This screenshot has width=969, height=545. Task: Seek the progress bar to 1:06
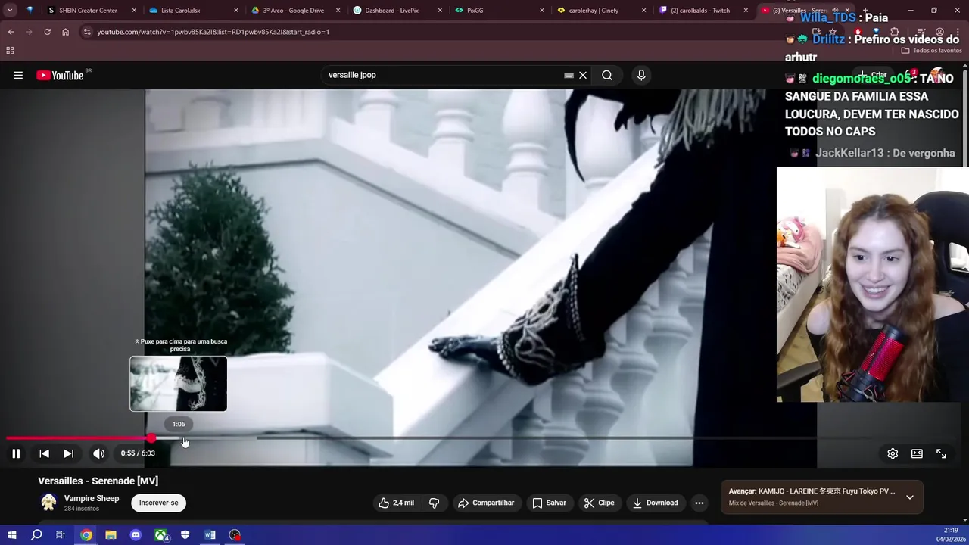pos(179,438)
